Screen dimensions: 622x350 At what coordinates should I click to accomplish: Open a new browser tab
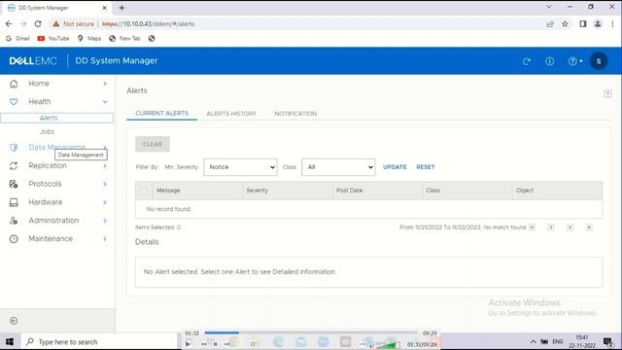(121, 8)
